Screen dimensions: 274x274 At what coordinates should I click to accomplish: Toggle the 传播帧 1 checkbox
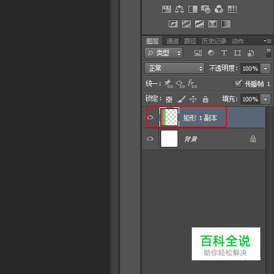click(238, 84)
